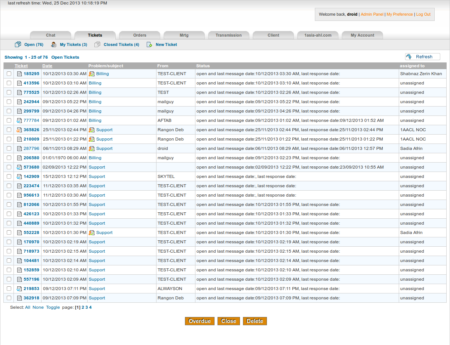450x345 pixels.
Task: Select the My Tickets person icon
Action: (x=54, y=44)
